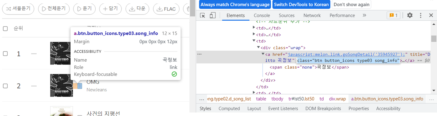
Task: Select tr#lst50.lst50 breadcrumb item
Action: (301, 99)
